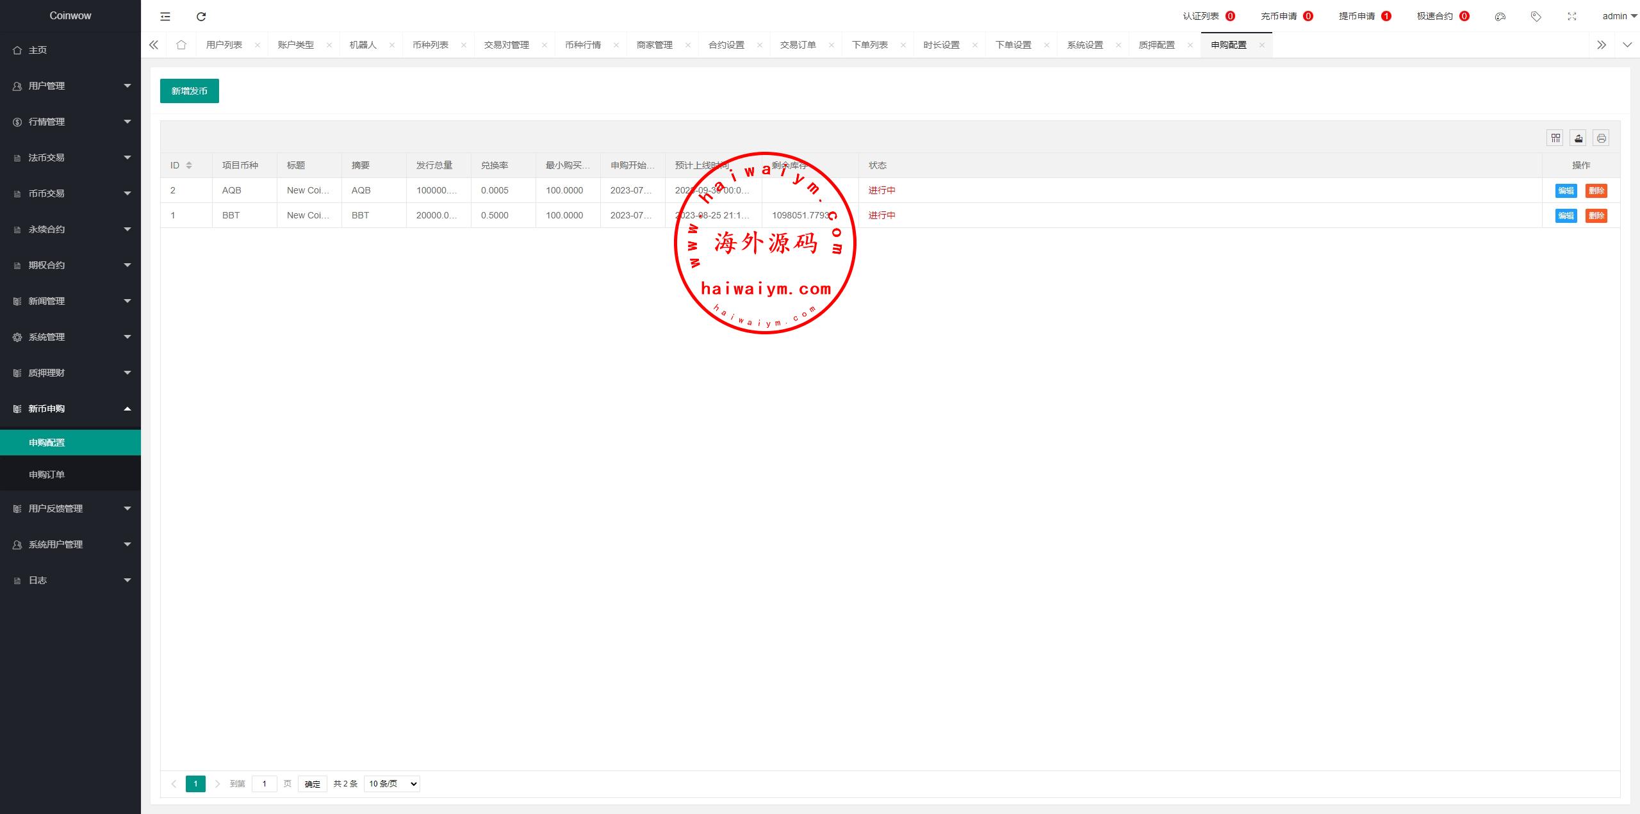Sort table by ID column arrows
This screenshot has height=814, width=1640.
coord(189,165)
